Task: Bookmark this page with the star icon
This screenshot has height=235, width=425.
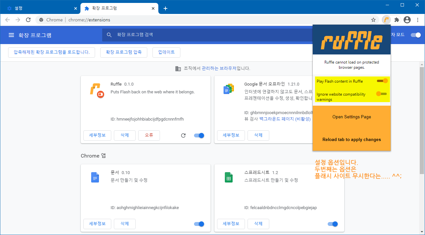Action: coord(373,20)
